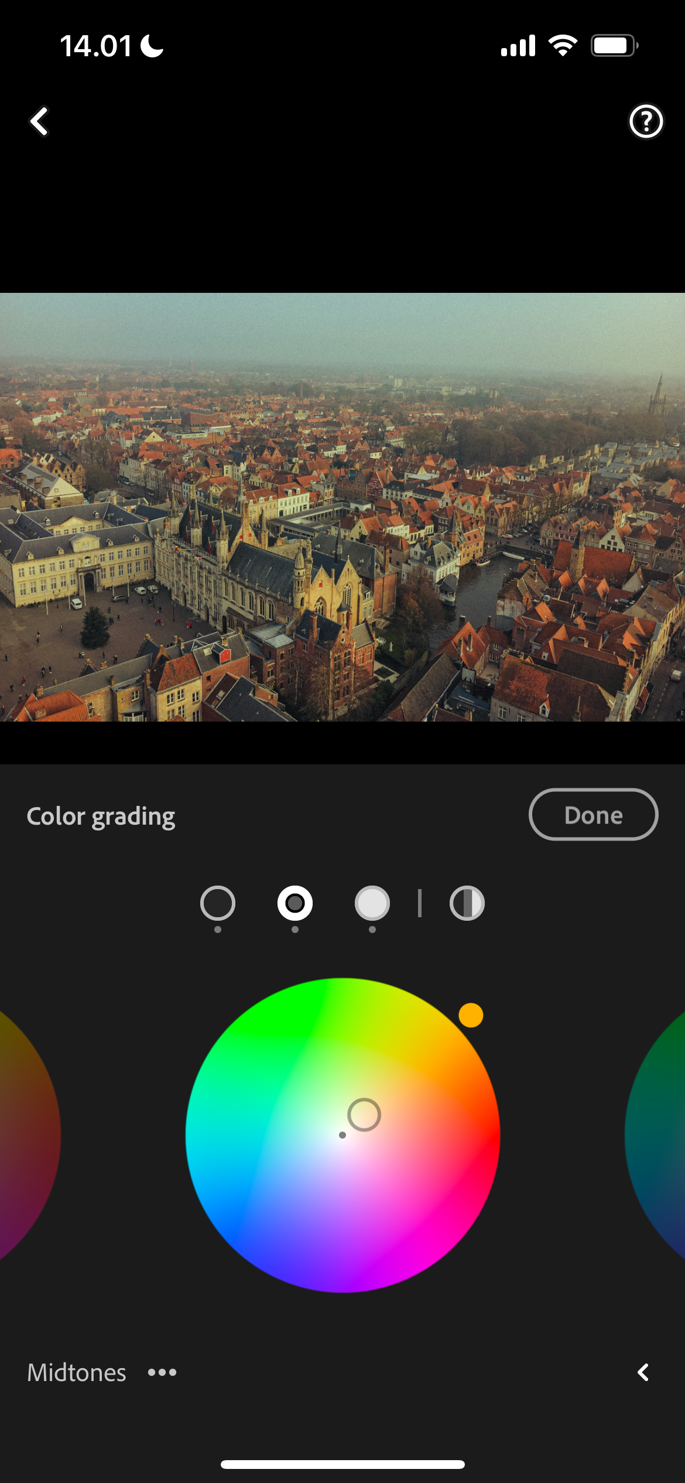Select the Midtones wheel tab
The height and width of the screenshot is (1483, 685).
point(295,903)
